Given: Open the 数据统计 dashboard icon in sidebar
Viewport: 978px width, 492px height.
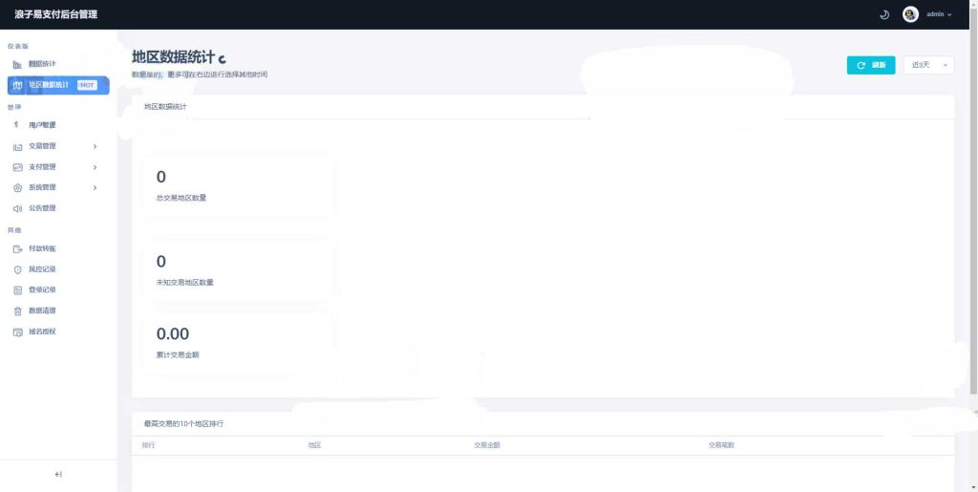Looking at the screenshot, I should coord(17,64).
